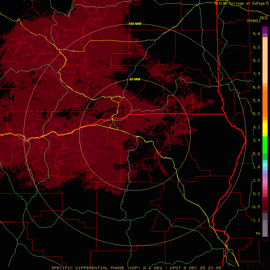The width and height of the screenshot is (270, 270).
Task: Pick the cyan segment of the color bar
Action: pyautogui.click(x=265, y=165)
